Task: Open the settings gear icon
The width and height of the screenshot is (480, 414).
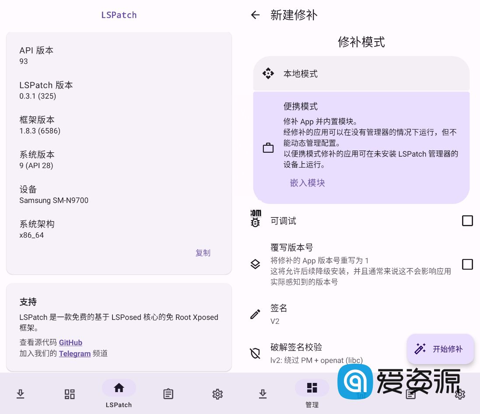Action: 217,394
